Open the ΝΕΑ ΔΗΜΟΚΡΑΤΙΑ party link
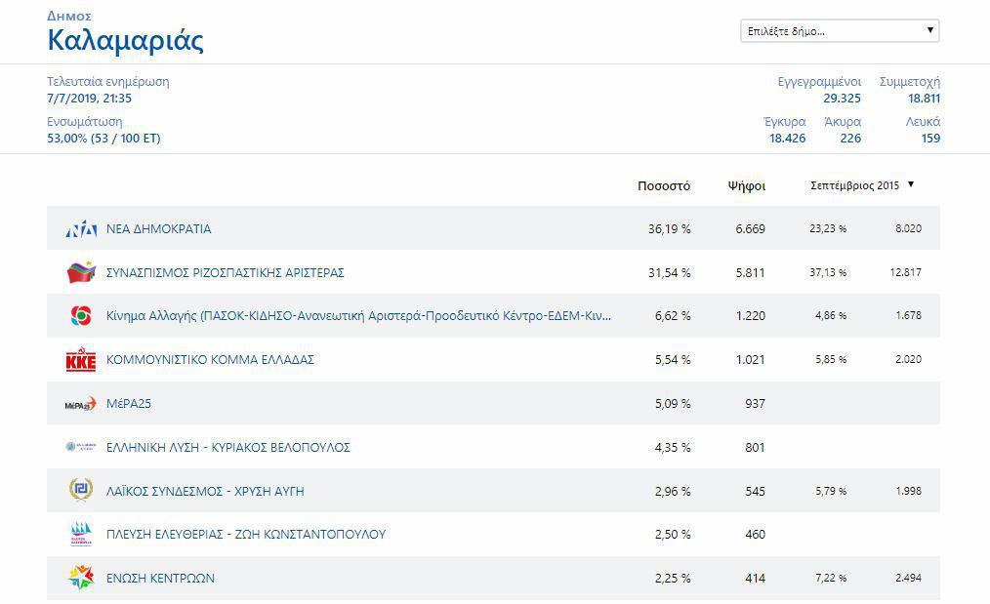Image resolution: width=990 pixels, height=604 pixels. 158,229
